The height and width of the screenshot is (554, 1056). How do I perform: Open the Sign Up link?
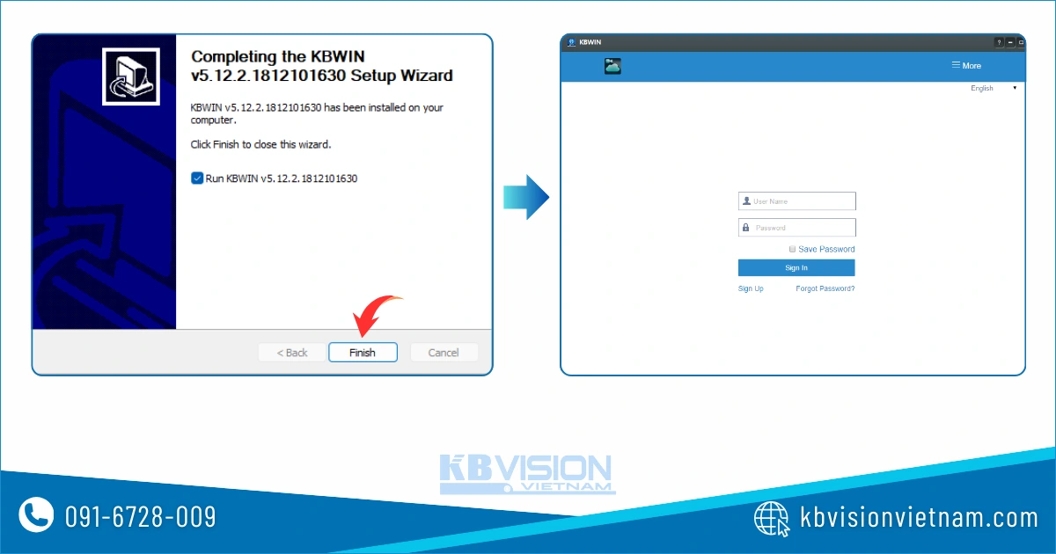pos(751,289)
